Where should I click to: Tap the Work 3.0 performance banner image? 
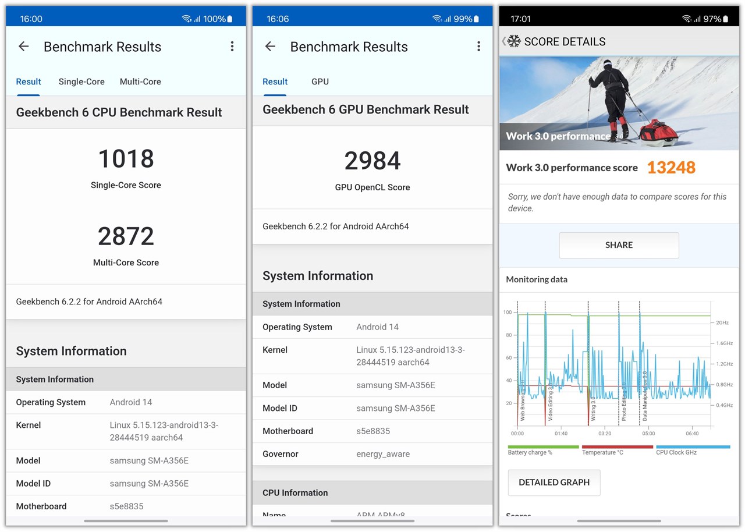(619, 104)
